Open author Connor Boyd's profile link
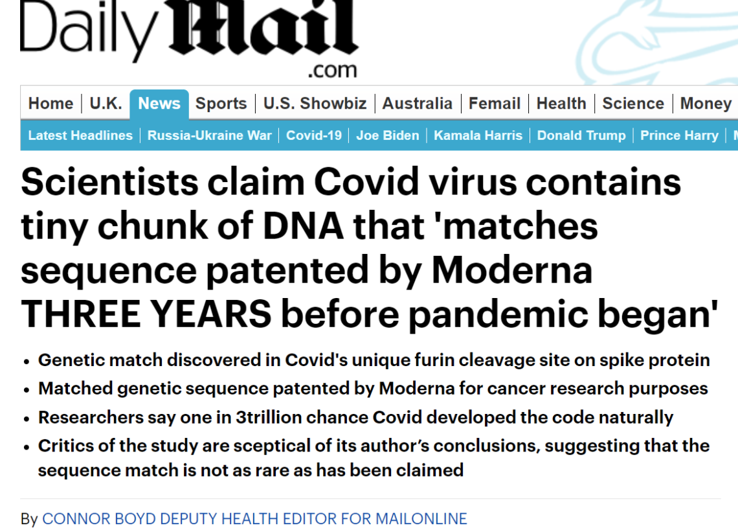This screenshot has width=738, height=528. pos(254,518)
